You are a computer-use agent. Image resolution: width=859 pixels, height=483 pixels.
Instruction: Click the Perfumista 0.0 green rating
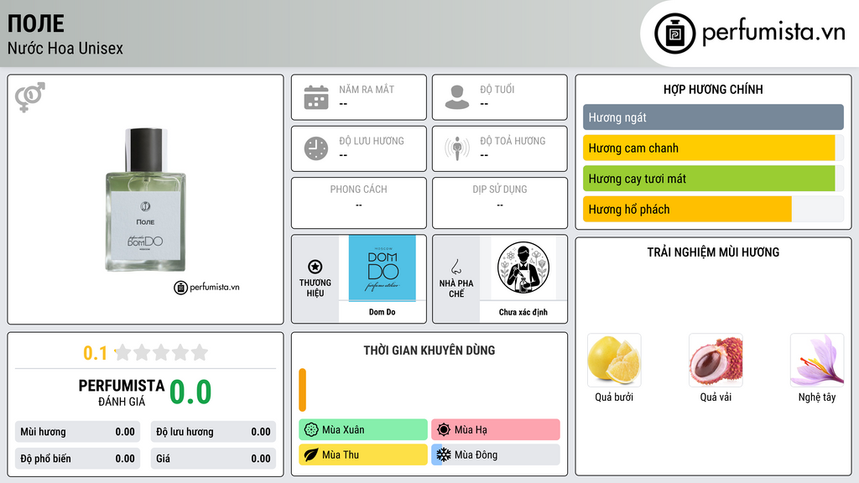(190, 392)
